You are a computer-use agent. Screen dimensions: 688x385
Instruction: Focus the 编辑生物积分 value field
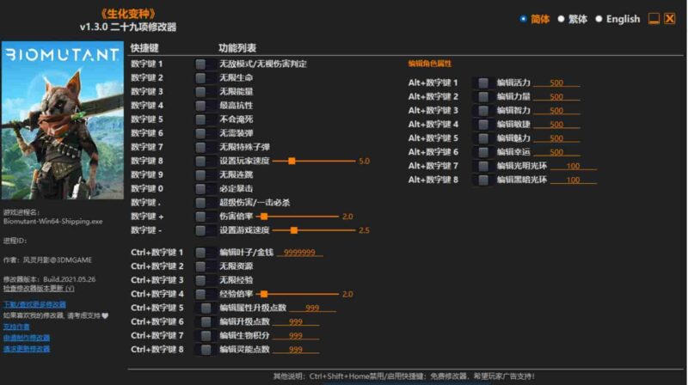pos(296,336)
